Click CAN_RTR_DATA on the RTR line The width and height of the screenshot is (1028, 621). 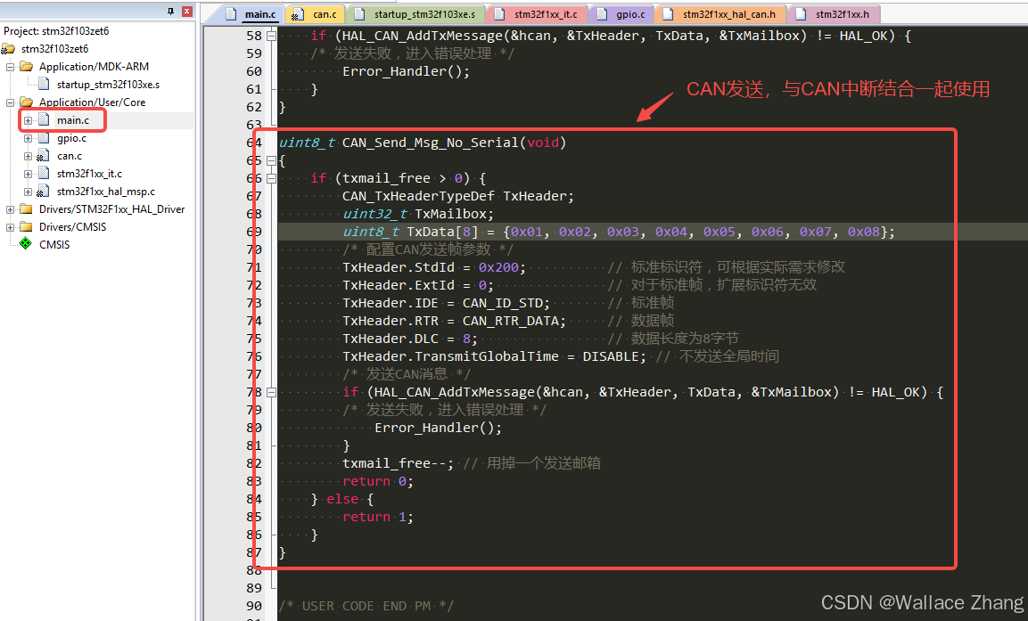coord(510,321)
